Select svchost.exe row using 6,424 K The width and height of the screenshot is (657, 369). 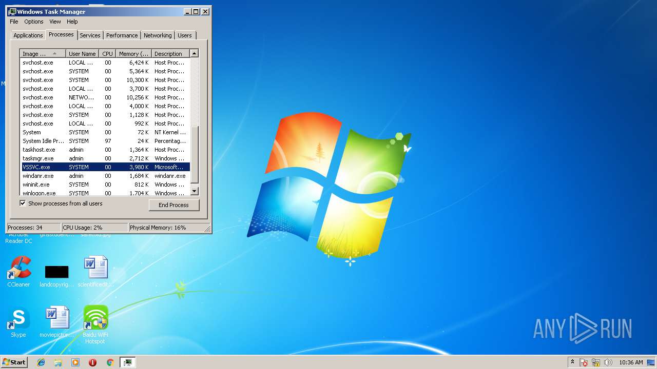[x=105, y=63]
